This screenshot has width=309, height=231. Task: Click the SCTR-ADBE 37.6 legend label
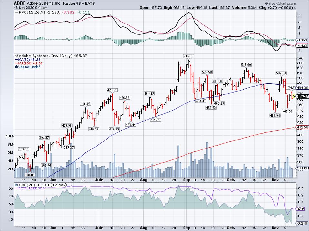[x=30, y=188]
